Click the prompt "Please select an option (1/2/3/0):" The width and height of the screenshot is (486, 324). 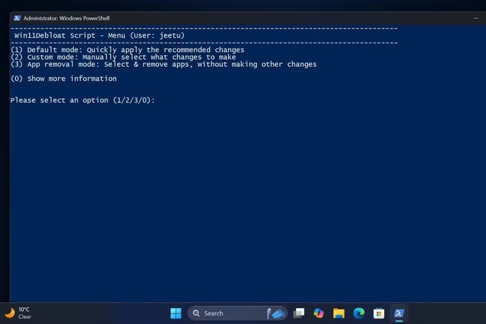point(83,100)
